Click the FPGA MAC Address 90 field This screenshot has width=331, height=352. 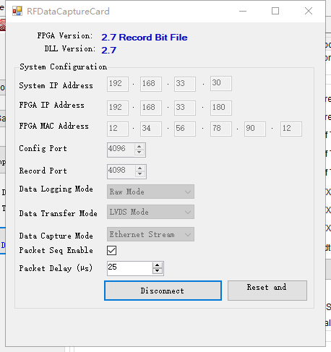coord(255,129)
